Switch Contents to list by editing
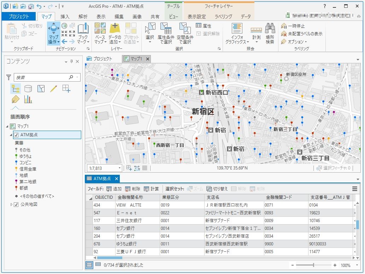 pyautogui.click(x=54, y=89)
